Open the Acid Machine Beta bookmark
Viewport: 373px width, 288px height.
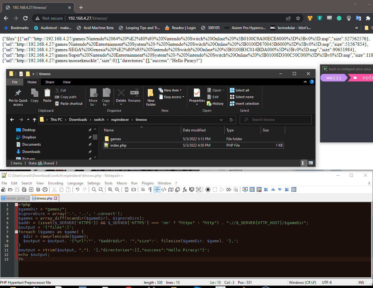click(95, 28)
